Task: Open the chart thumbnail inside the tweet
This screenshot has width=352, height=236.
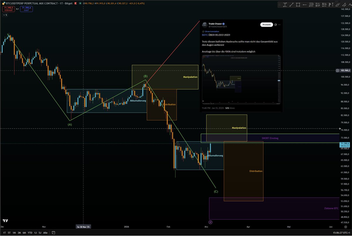Action: (x=241, y=79)
